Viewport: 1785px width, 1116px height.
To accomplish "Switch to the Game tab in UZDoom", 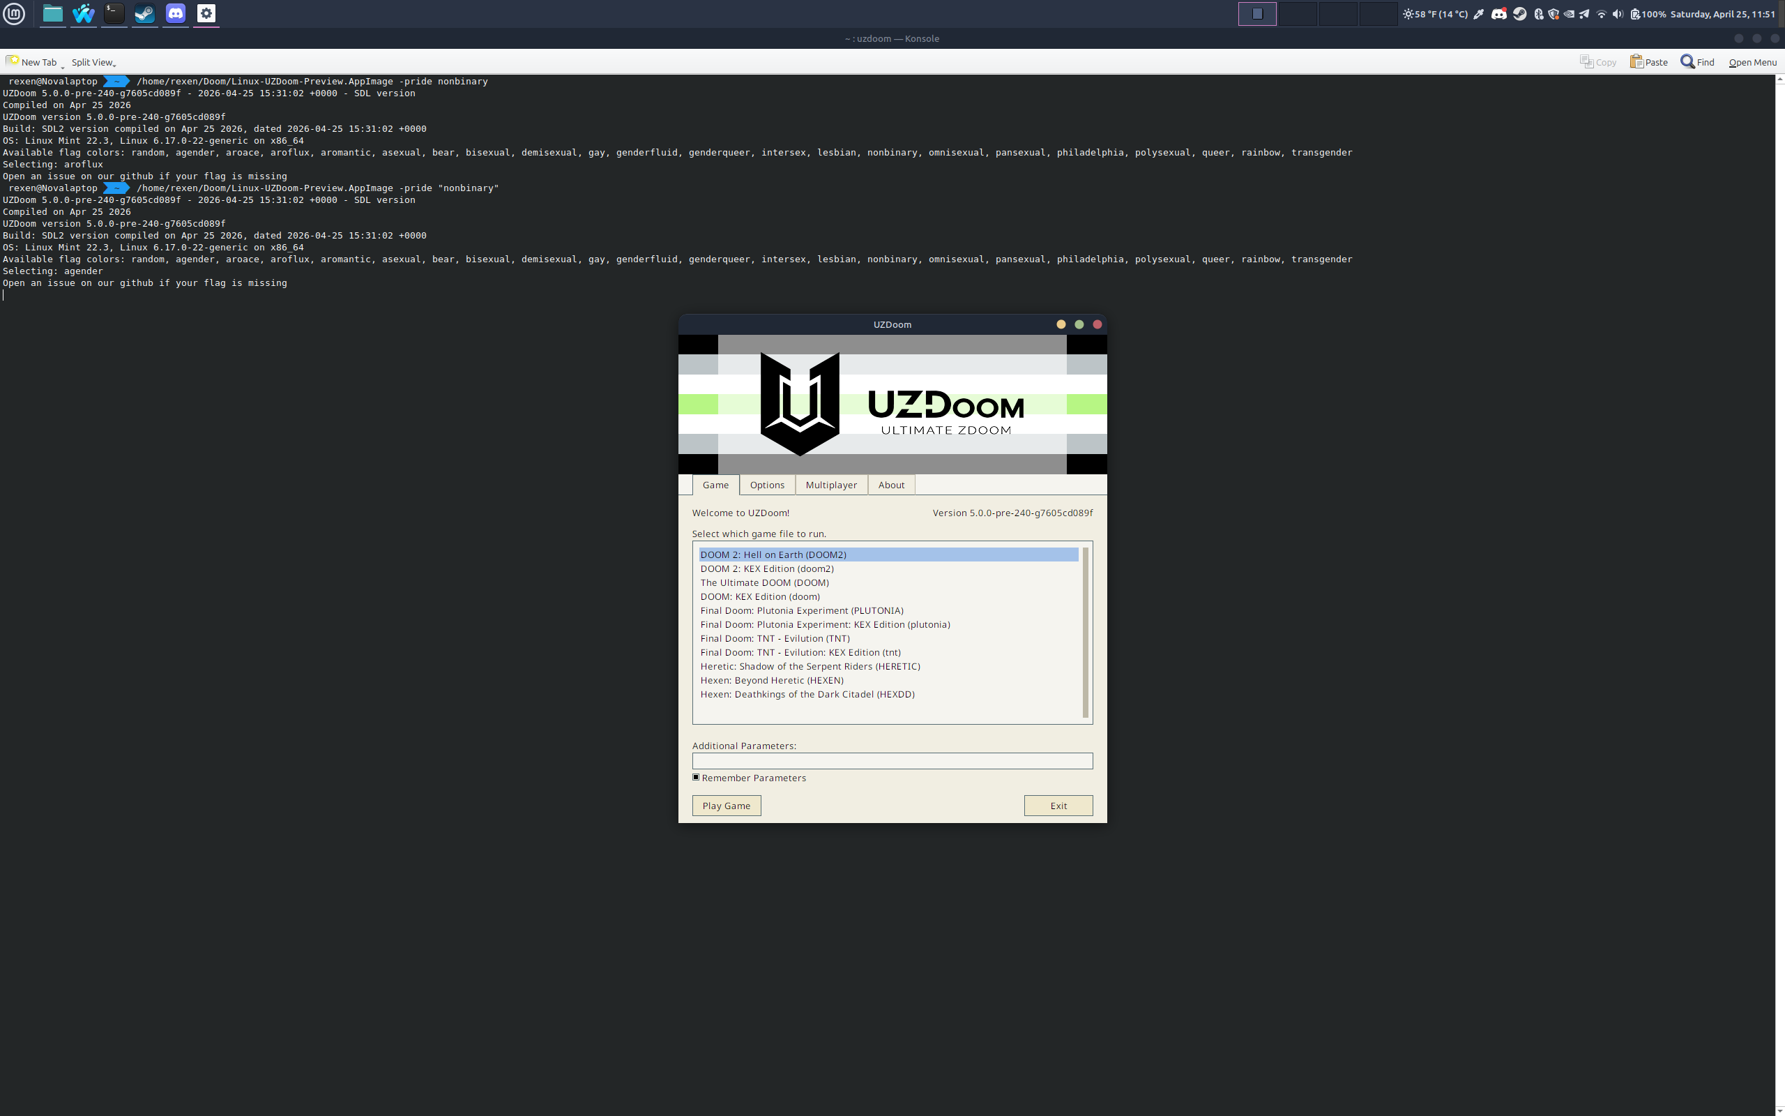I will (715, 485).
